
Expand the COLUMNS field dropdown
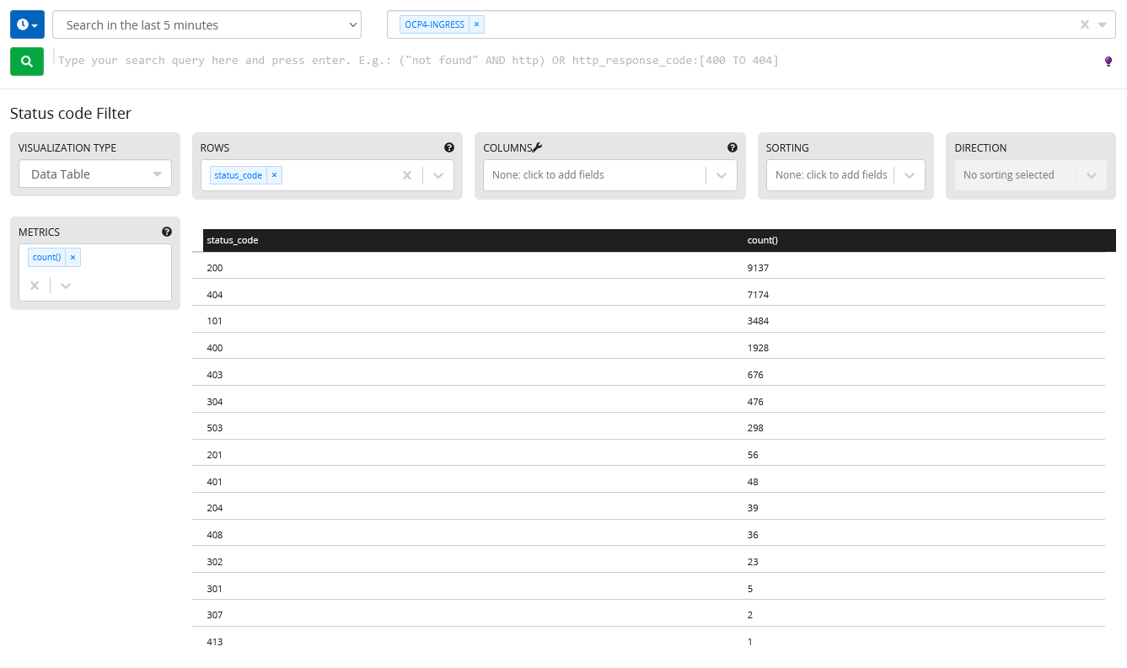click(x=722, y=175)
